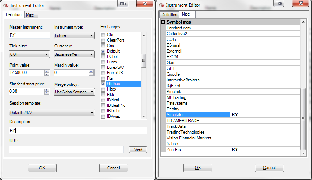Screen dimensions: 312x180
Task: Close the left Instrument Editor window
Action: tap(145, 4)
